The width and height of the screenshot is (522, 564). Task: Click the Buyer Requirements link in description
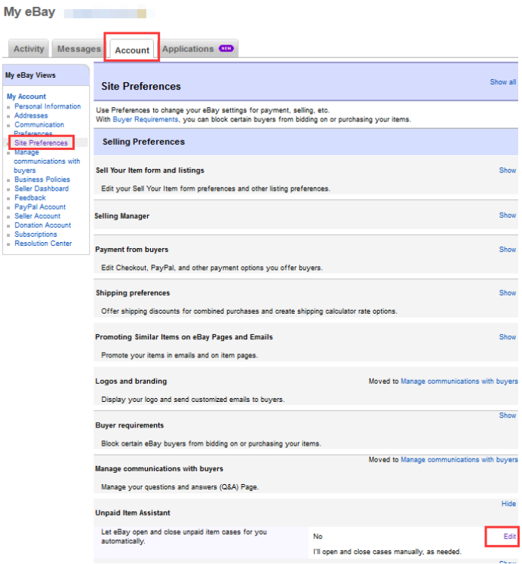[145, 119]
